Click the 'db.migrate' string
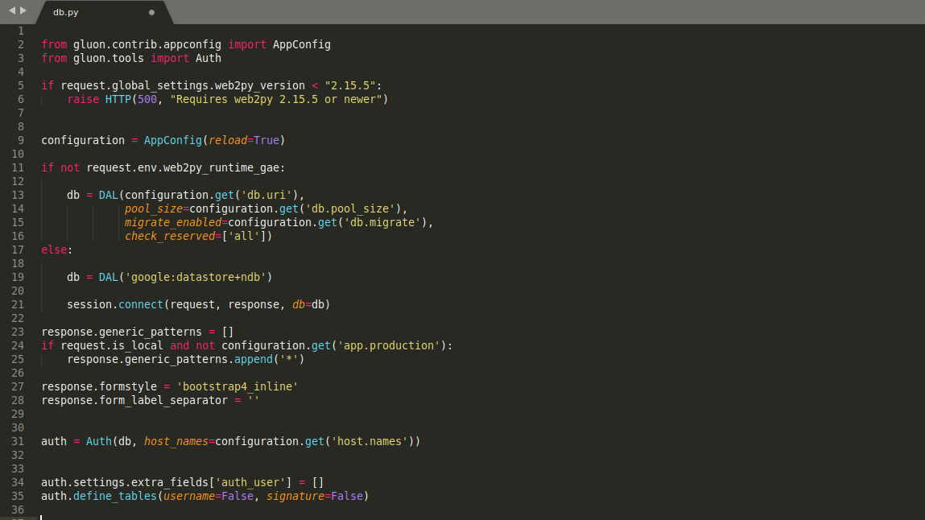Viewport: 925px width, 520px height. 382,222
